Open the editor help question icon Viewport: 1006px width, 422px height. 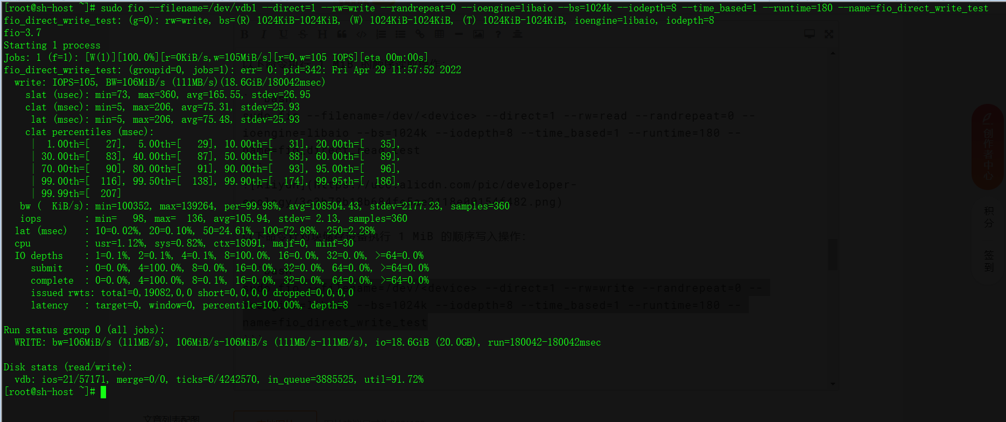(x=498, y=34)
